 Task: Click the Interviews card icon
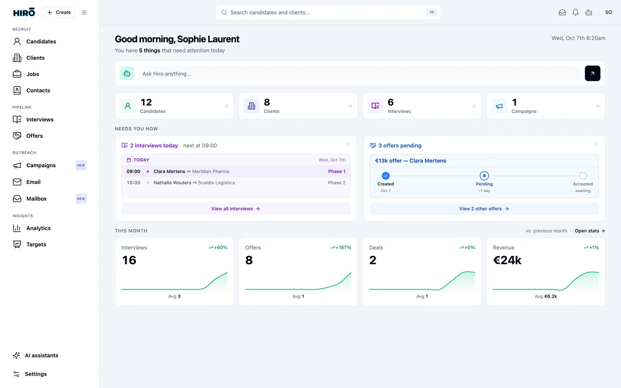coord(375,106)
